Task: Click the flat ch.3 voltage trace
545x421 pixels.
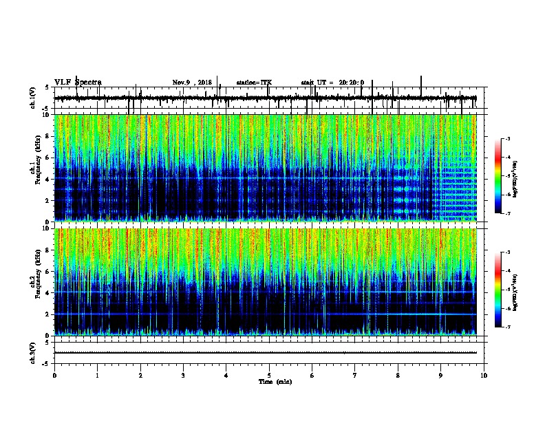Action: coord(266,353)
